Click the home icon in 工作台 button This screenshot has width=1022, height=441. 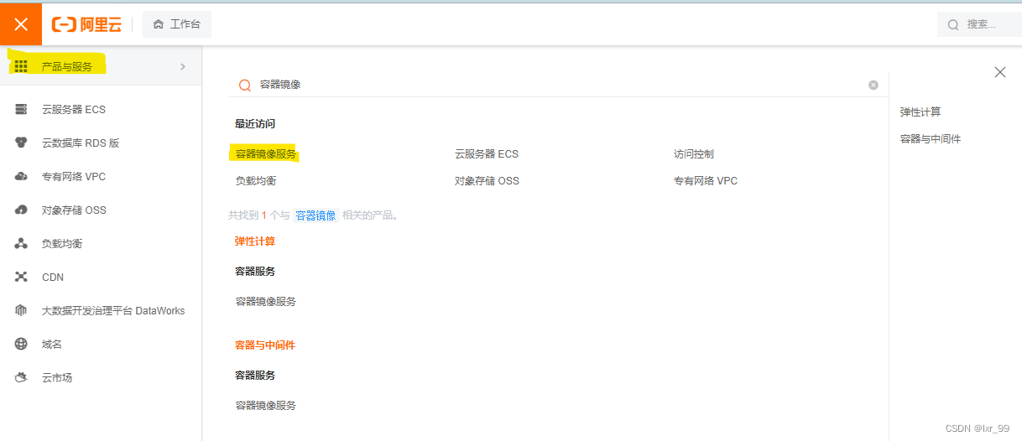pyautogui.click(x=159, y=24)
